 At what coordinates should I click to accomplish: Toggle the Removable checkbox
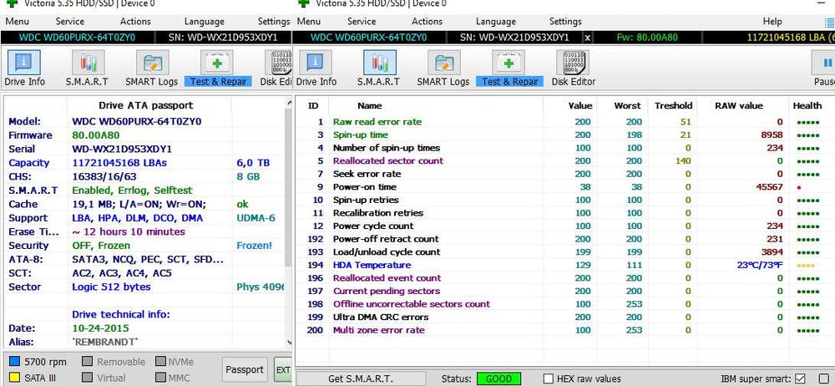pos(87,362)
